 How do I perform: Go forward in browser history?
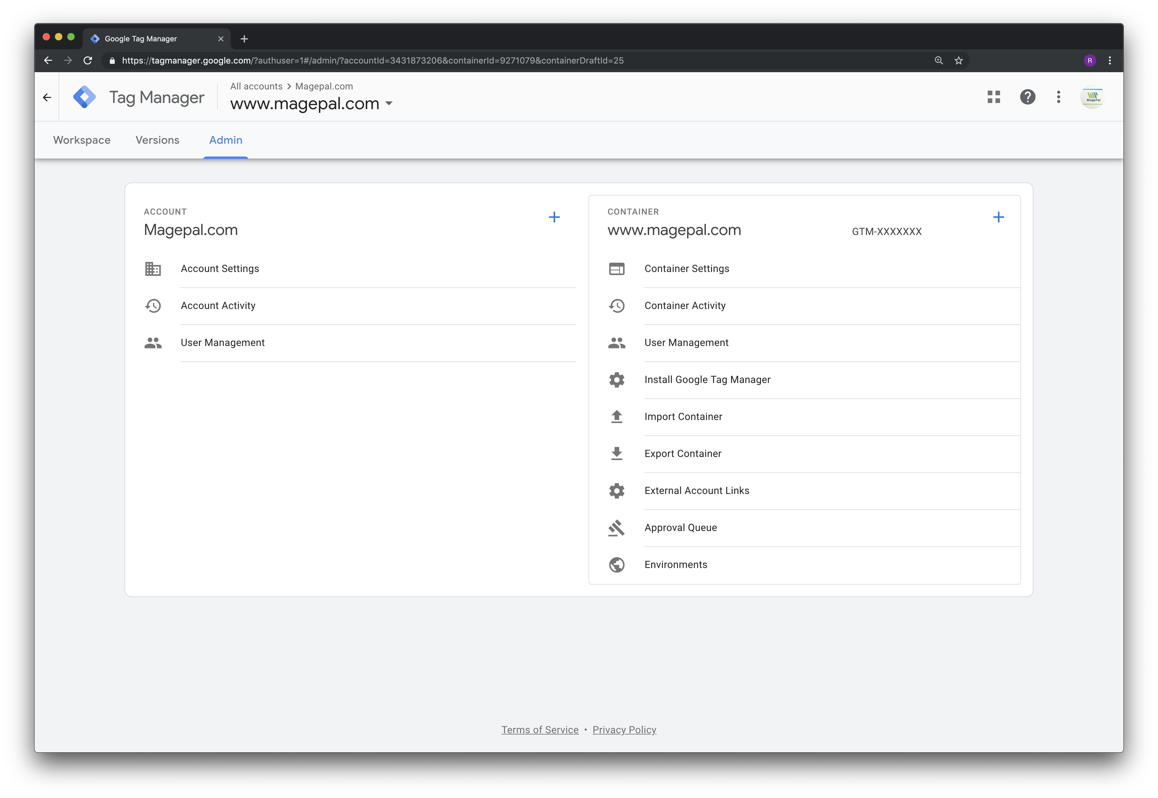[68, 60]
